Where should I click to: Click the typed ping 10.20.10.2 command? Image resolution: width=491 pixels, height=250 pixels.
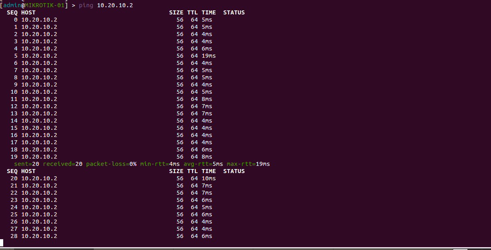coord(106,5)
